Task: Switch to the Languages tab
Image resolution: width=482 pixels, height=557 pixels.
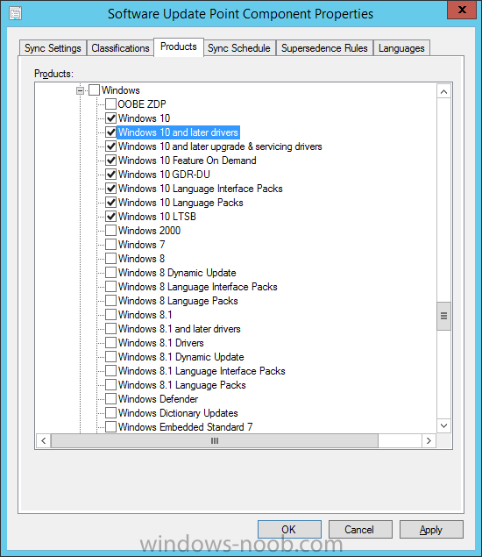Action: pyautogui.click(x=401, y=48)
